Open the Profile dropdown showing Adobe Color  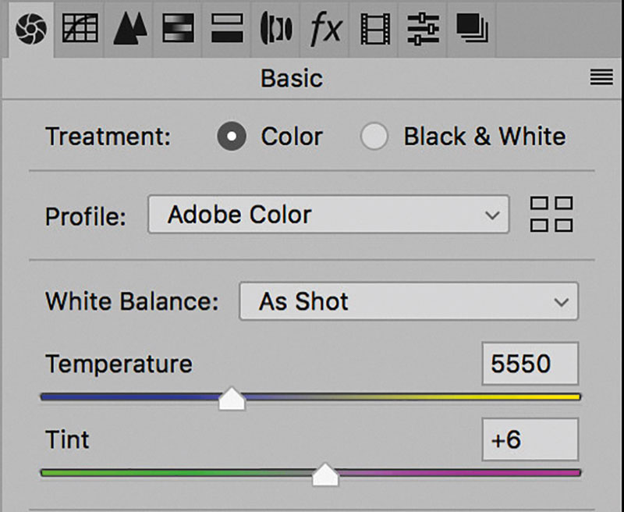pyautogui.click(x=328, y=214)
